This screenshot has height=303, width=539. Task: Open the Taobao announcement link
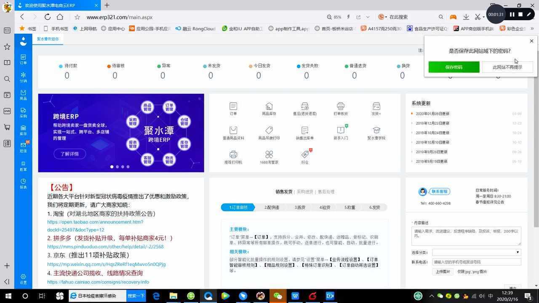coord(95,226)
